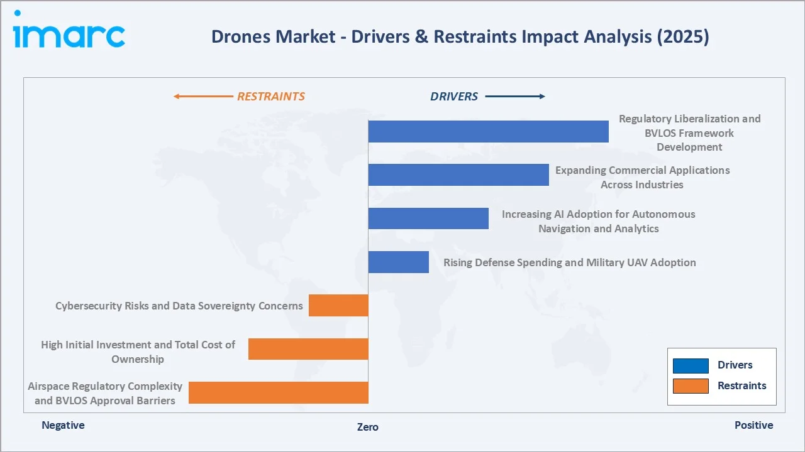Click the Cybersecurity Risks orange bar
Image resolution: width=805 pixels, height=452 pixels.
point(338,305)
